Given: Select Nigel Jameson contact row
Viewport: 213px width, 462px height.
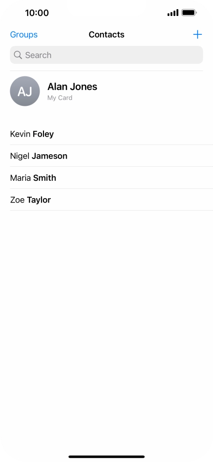Looking at the screenshot, I should click(x=112, y=156).
